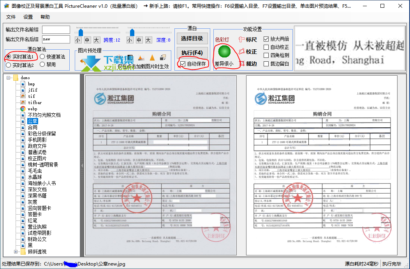
Task: Enable the 四角检测 checkbox
Action: [266, 55]
